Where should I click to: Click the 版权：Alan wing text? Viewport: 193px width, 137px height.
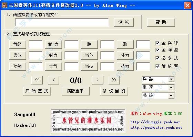(x=146, y=114)
